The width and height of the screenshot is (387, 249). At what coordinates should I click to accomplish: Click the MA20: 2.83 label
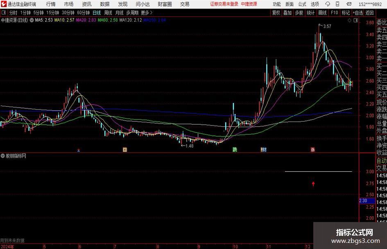86,20
